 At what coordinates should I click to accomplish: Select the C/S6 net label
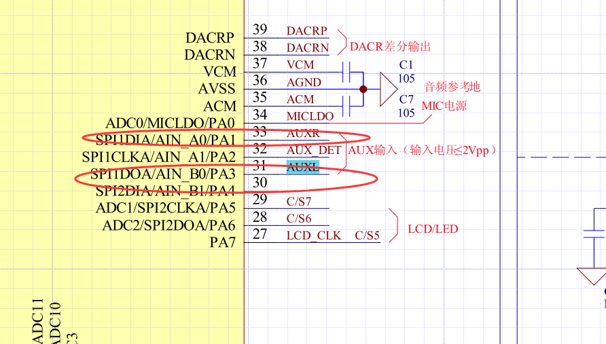(299, 218)
